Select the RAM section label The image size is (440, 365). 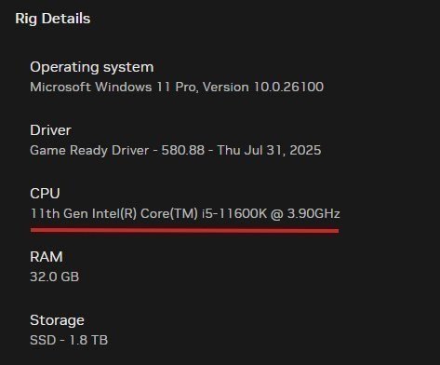tap(47, 257)
